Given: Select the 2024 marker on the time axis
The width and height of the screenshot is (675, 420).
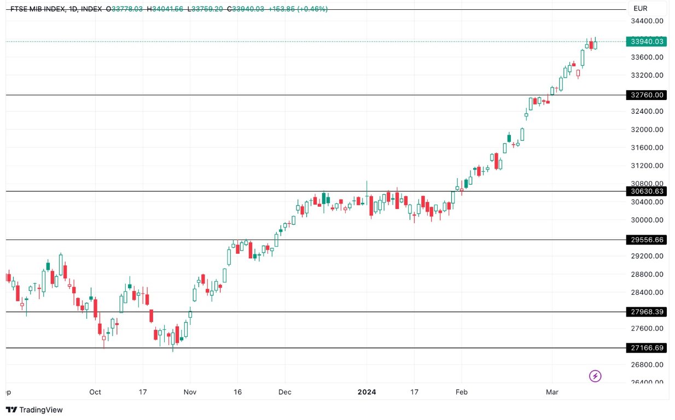Looking at the screenshot, I should [x=366, y=392].
